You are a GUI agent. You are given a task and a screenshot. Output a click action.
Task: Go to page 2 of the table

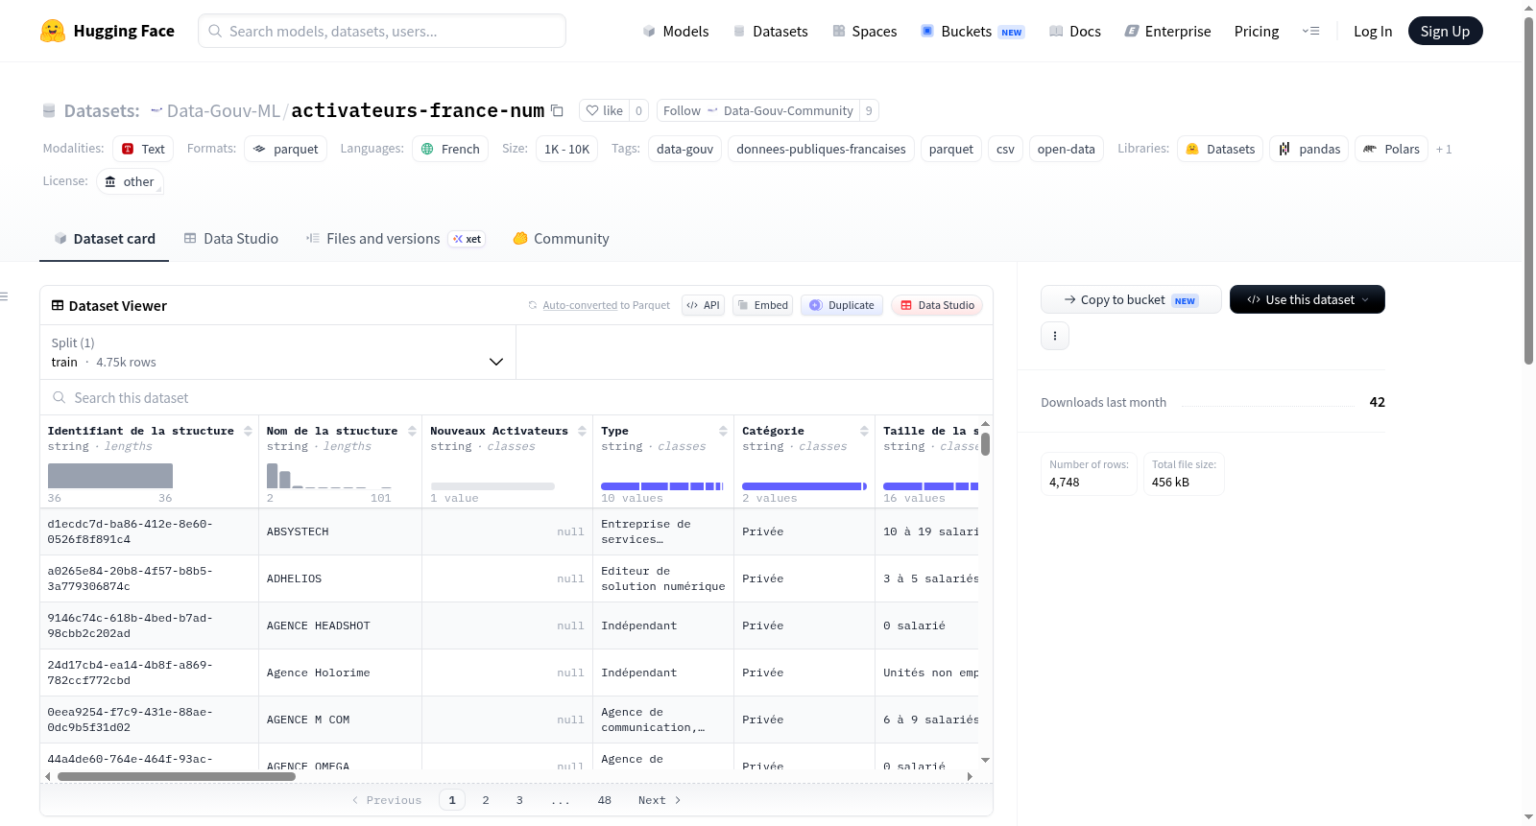tap(486, 800)
